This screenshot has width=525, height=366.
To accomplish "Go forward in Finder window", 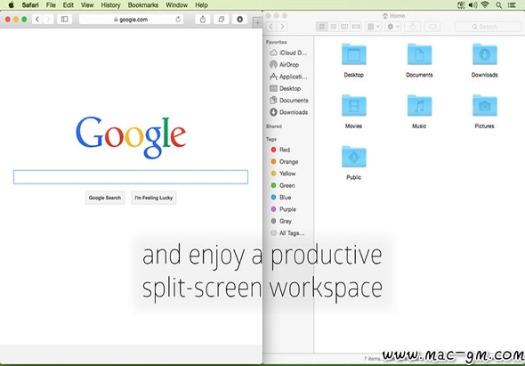I will click(282, 27).
